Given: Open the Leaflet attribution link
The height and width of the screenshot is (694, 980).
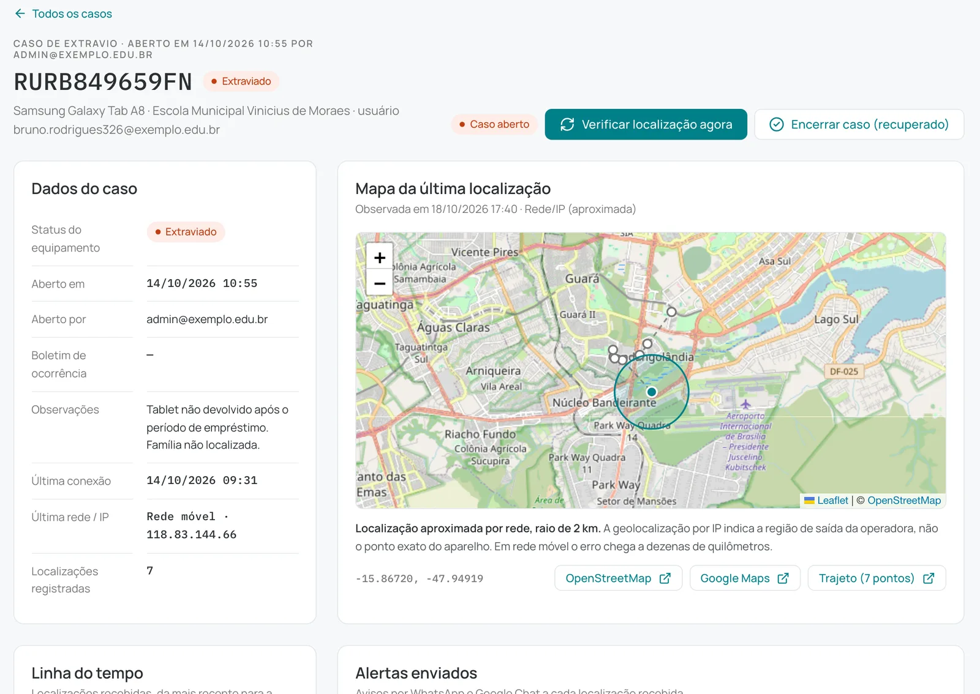Looking at the screenshot, I should coord(832,501).
